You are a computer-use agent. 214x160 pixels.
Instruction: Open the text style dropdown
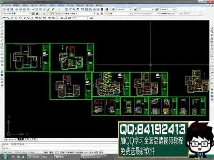coord(124,9)
